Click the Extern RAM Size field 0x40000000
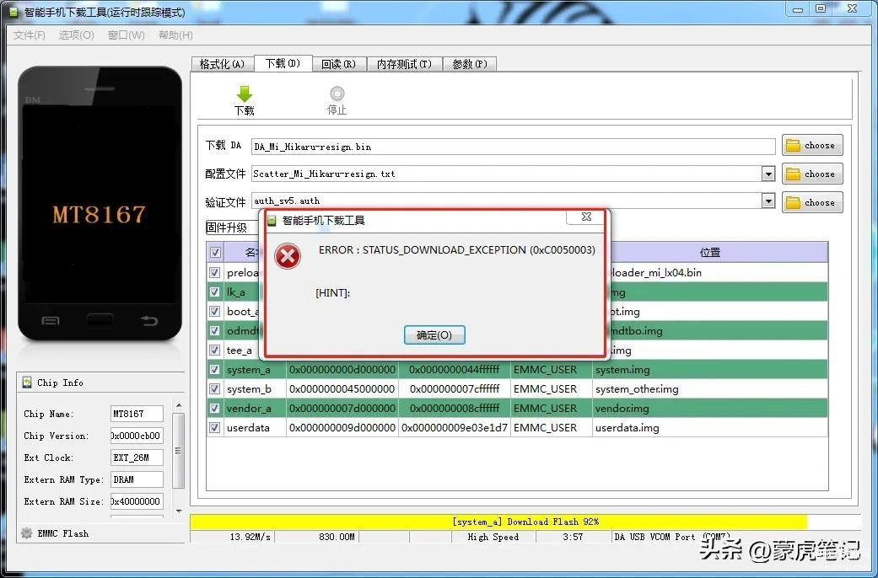 point(137,501)
